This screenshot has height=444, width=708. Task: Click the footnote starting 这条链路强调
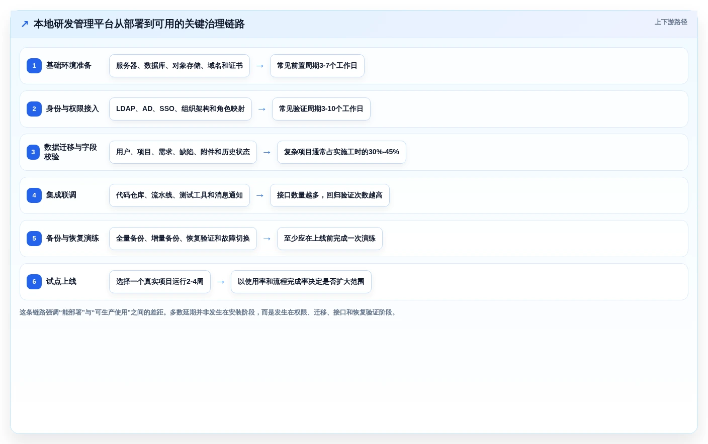click(209, 312)
